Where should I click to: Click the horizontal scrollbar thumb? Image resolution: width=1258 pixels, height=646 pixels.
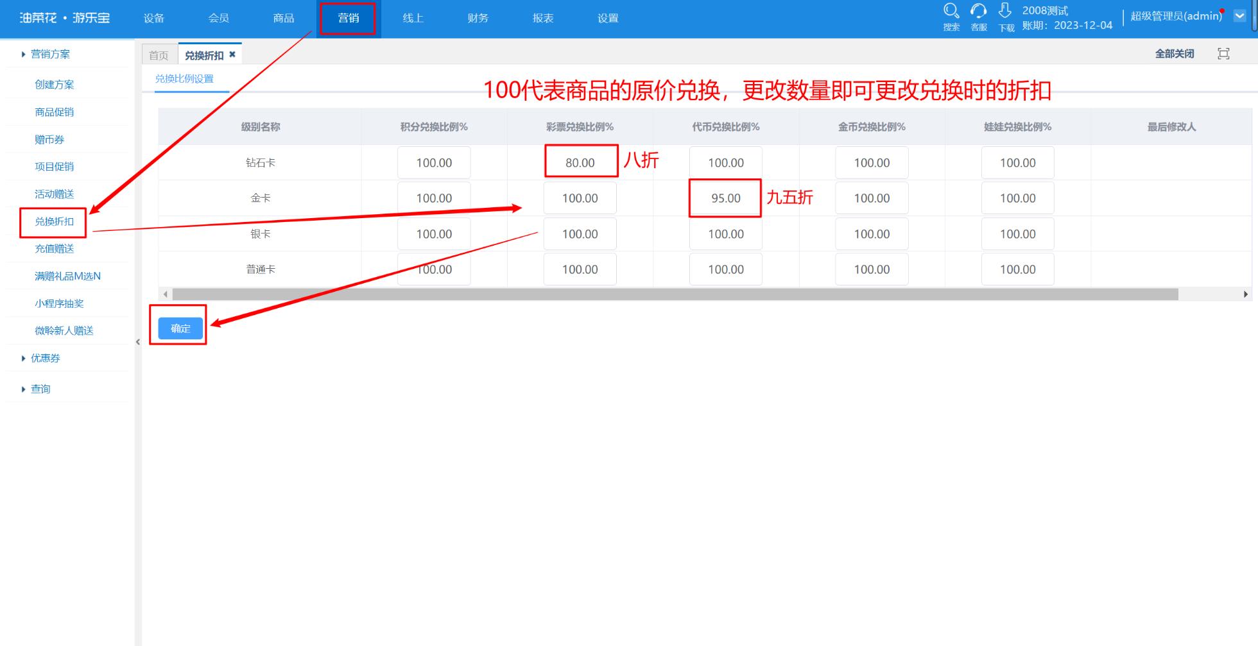pos(675,294)
